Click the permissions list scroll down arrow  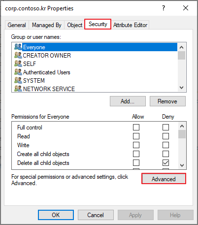coord(182,165)
